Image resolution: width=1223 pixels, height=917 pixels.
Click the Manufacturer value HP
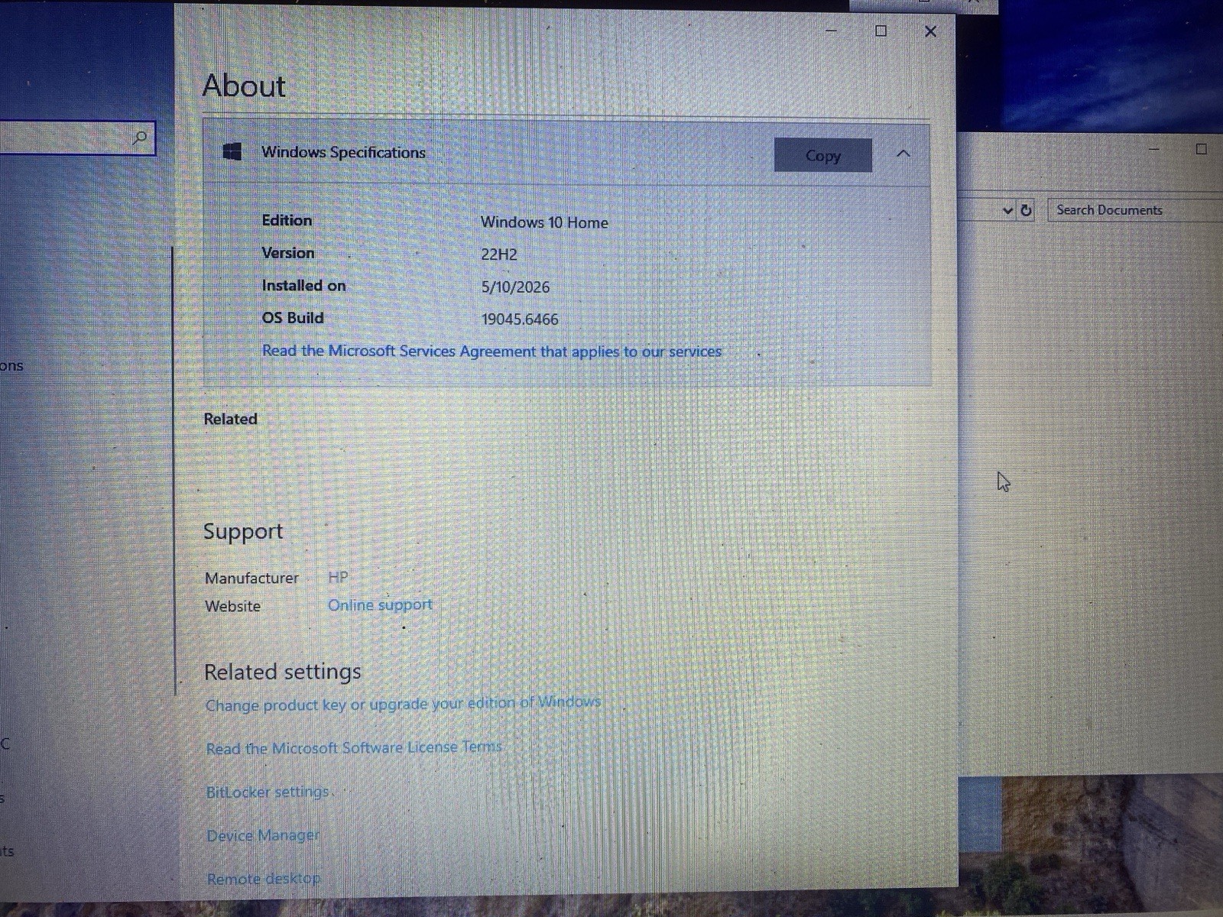[338, 577]
